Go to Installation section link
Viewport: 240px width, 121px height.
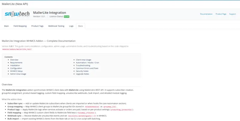click(x=15, y=65)
